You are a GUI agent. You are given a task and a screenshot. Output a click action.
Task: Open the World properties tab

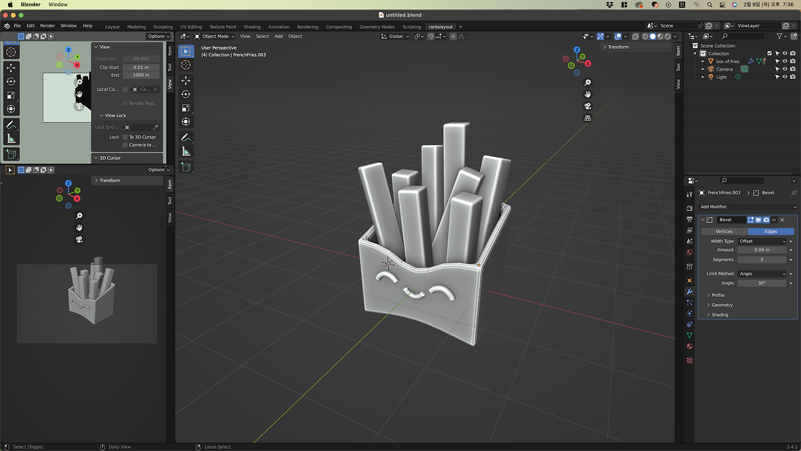click(x=690, y=252)
